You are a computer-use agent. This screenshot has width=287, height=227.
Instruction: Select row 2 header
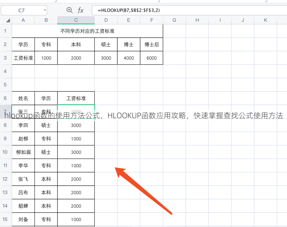(5, 44)
